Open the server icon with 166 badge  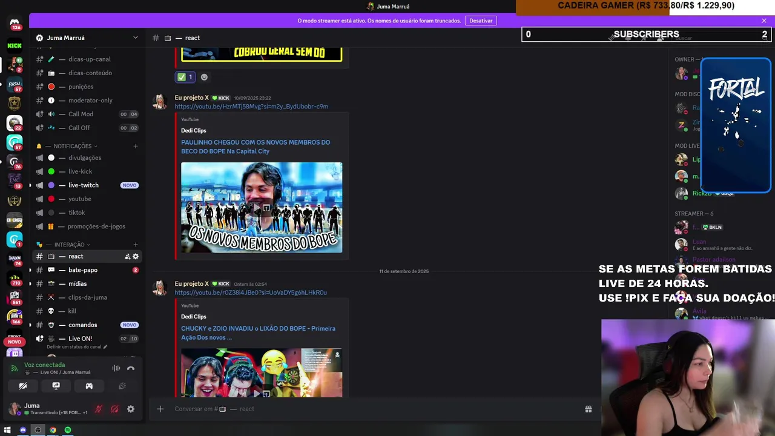coord(15,316)
